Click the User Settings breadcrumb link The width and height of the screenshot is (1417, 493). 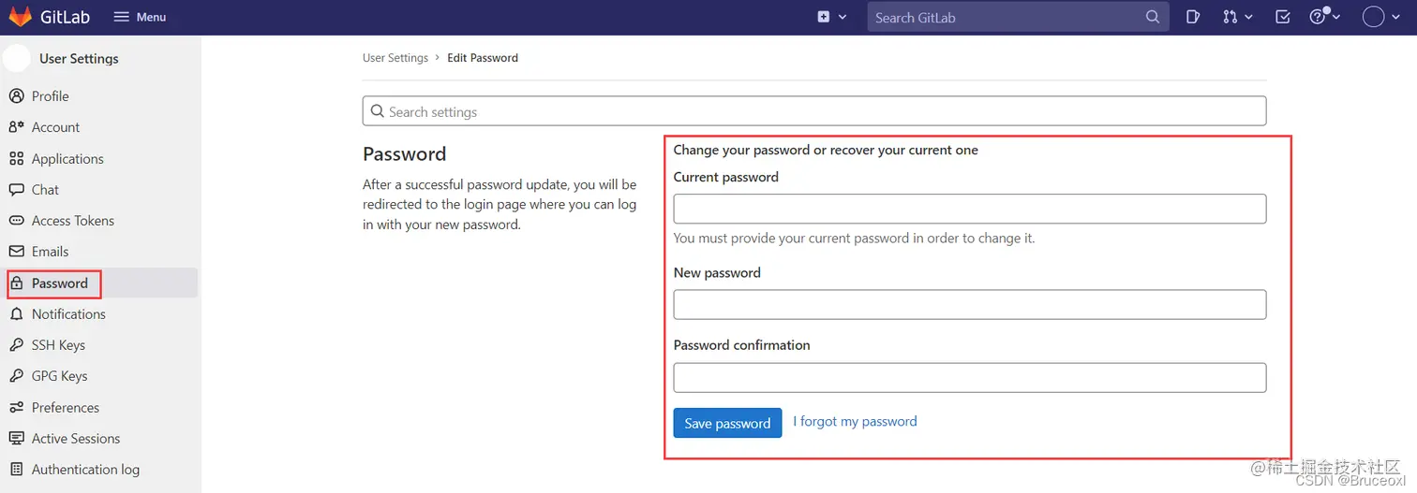pyautogui.click(x=395, y=58)
